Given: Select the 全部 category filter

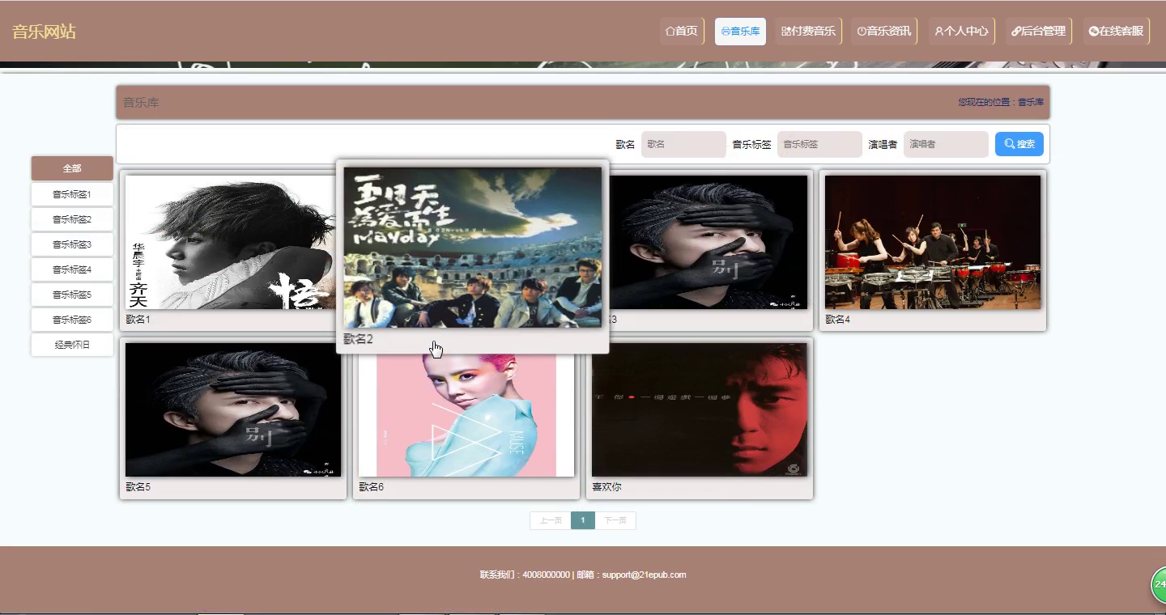Looking at the screenshot, I should tap(72, 168).
